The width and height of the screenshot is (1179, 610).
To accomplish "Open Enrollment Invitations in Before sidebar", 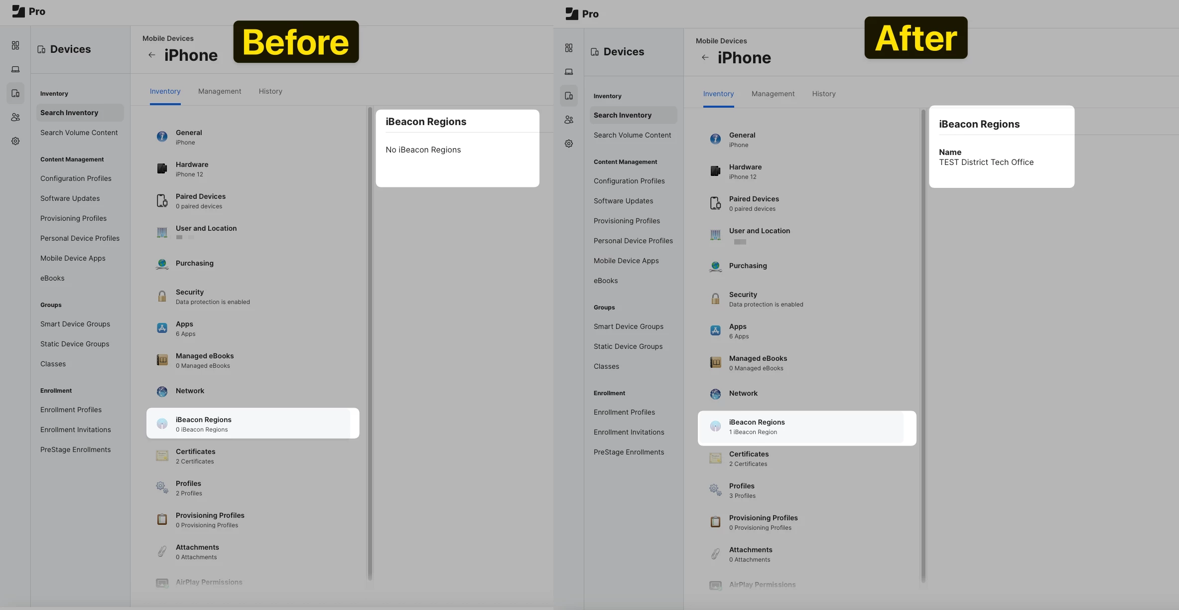I will point(76,430).
